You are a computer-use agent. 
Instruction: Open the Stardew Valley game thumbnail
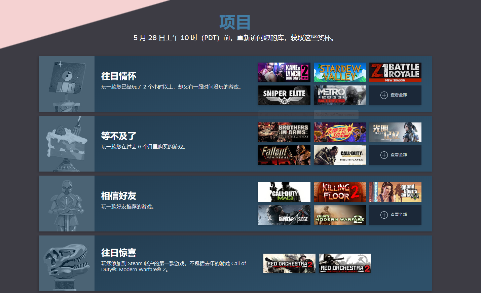pos(340,72)
